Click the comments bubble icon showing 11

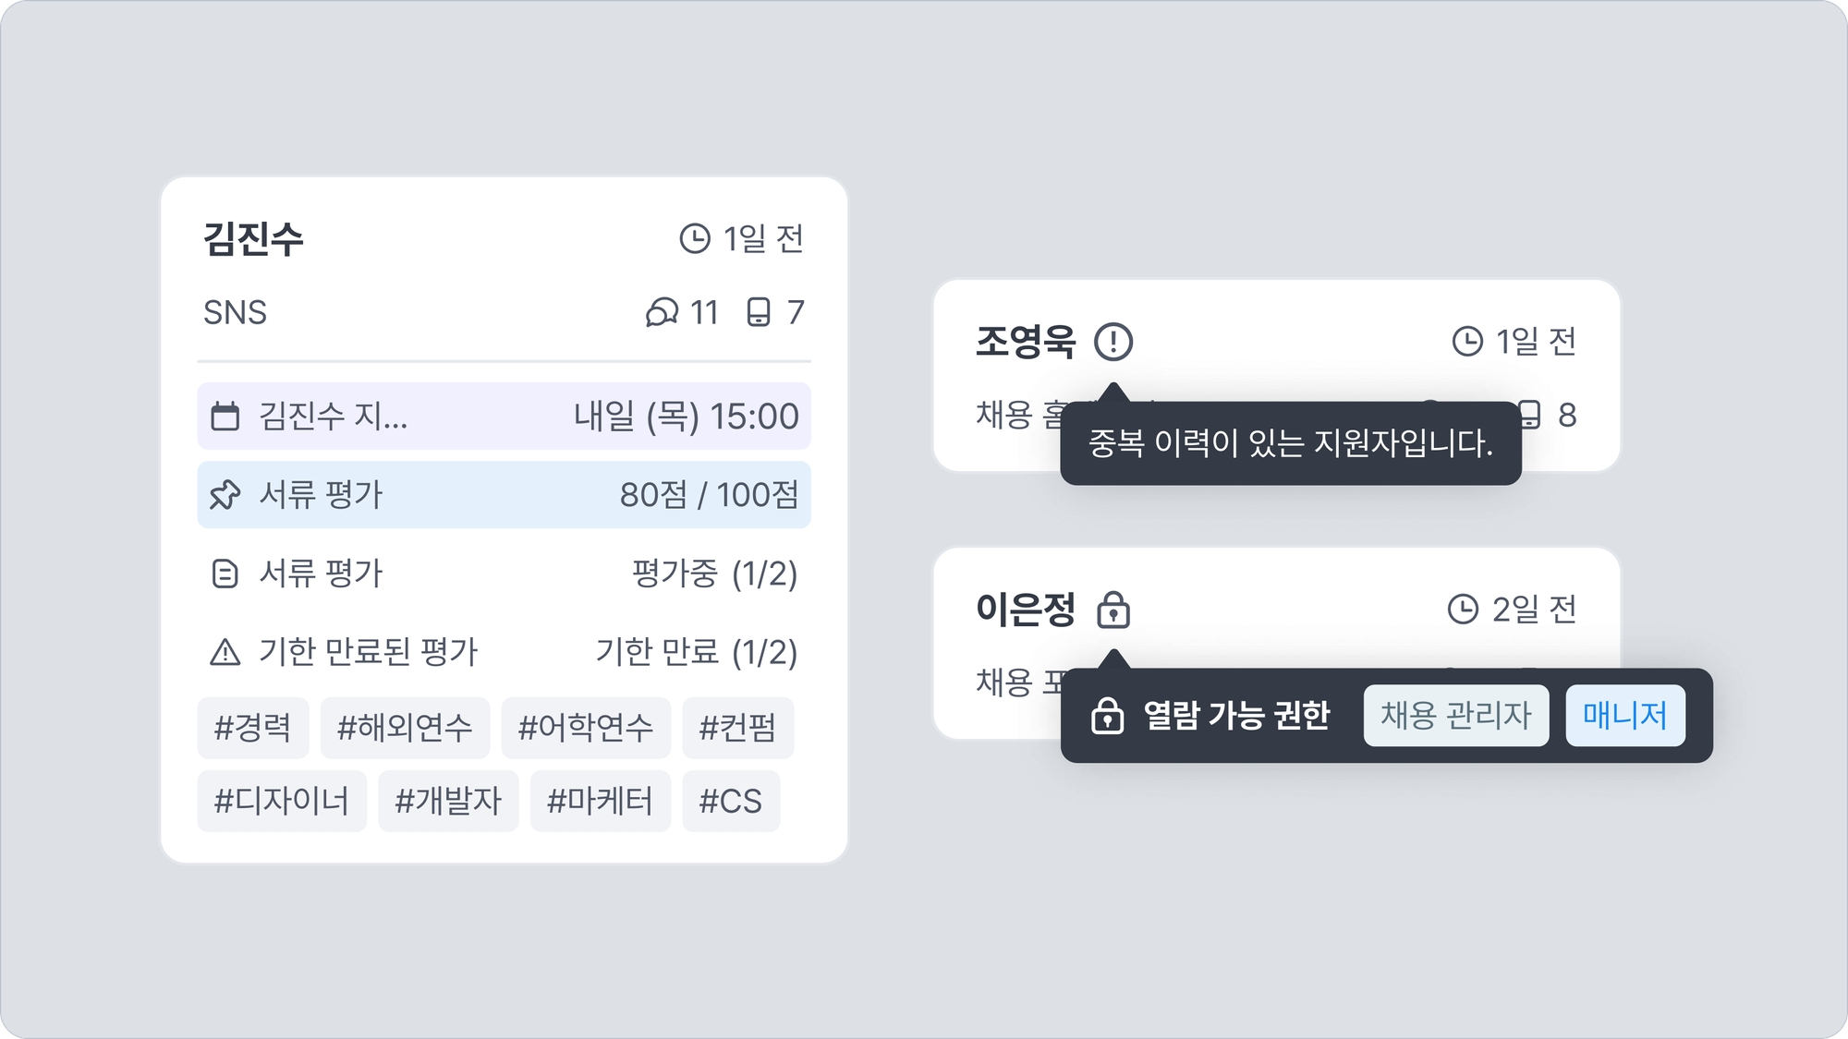coord(662,313)
